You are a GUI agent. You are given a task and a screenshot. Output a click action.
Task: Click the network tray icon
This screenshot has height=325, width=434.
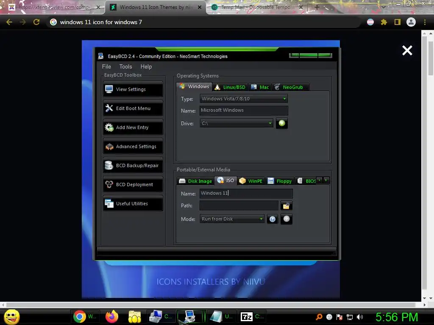point(350,317)
